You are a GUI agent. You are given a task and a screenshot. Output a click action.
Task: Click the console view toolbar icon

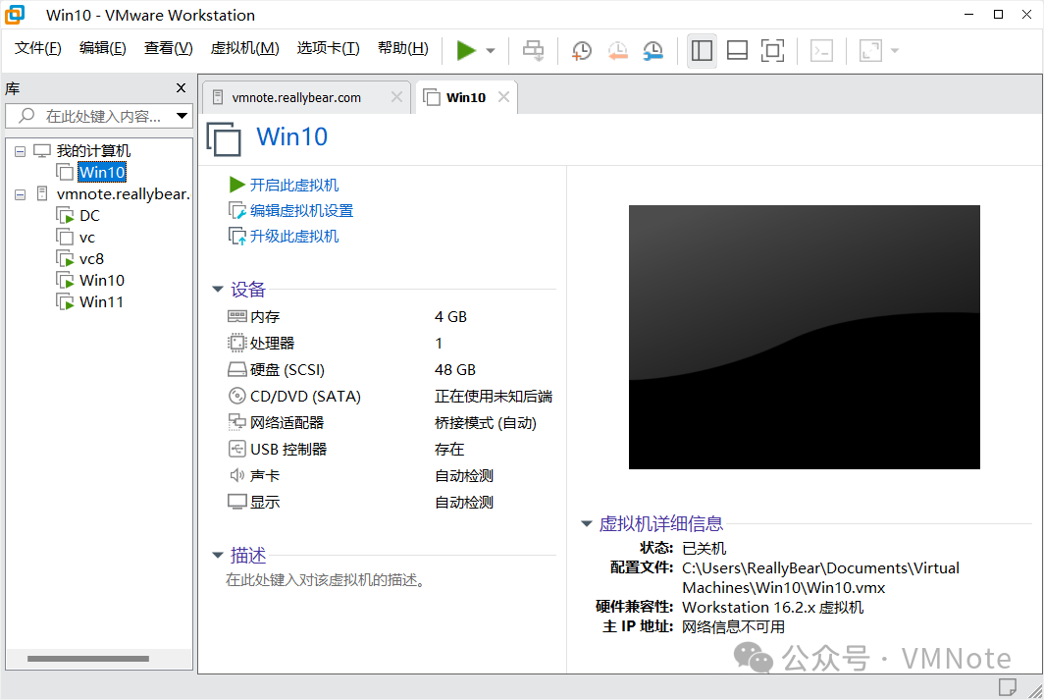coord(821,51)
